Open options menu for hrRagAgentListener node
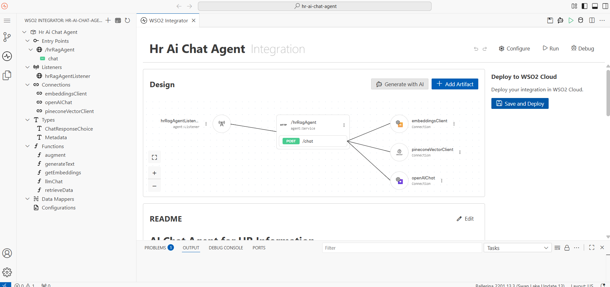 coord(206,124)
